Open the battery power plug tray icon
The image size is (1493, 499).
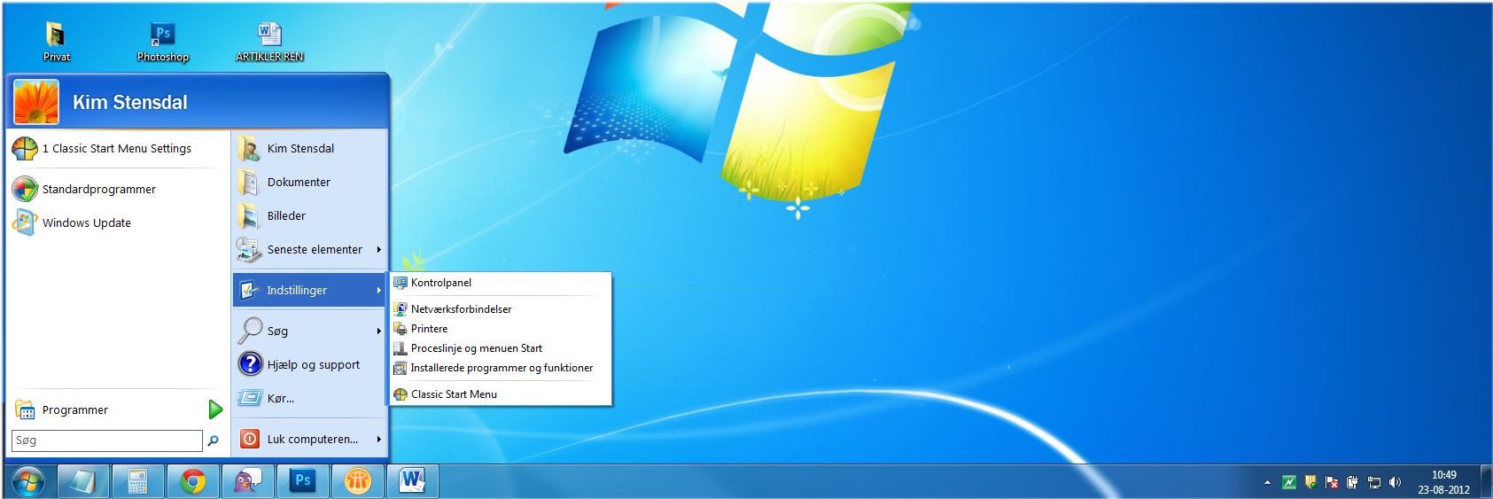(x=1352, y=482)
